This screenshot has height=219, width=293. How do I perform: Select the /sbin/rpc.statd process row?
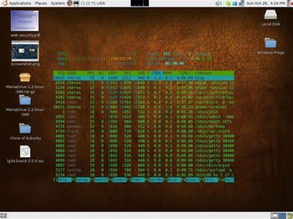click(x=144, y=131)
